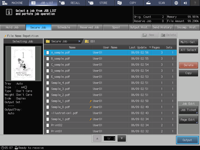Open the Send History tab

[x=163, y=27]
